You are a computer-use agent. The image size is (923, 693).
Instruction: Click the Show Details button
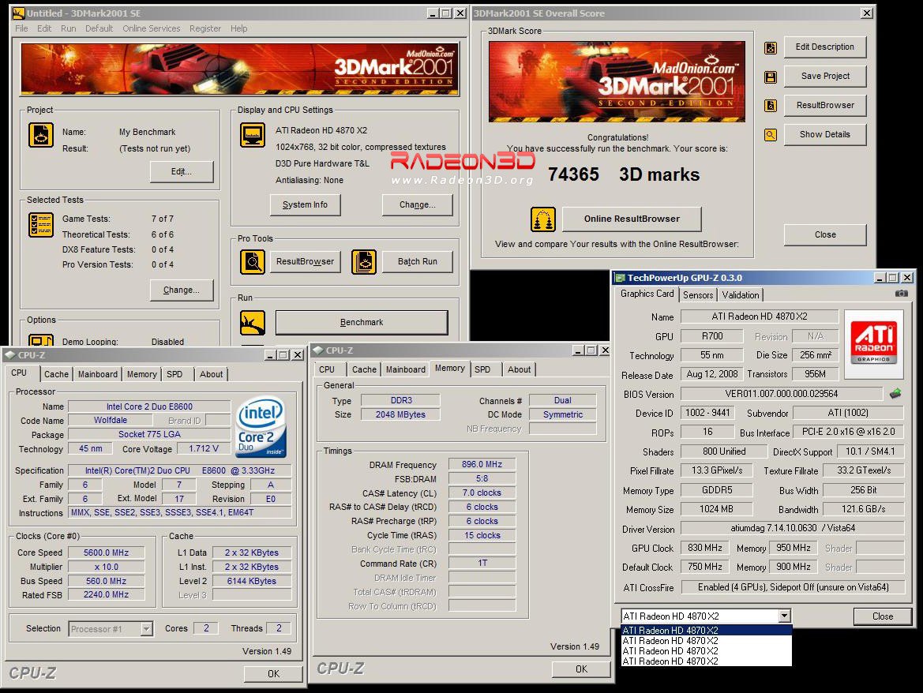pos(824,134)
